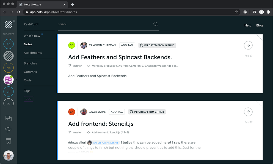Open Commits in the side menu
The image size is (273, 164).
tap(30, 72)
